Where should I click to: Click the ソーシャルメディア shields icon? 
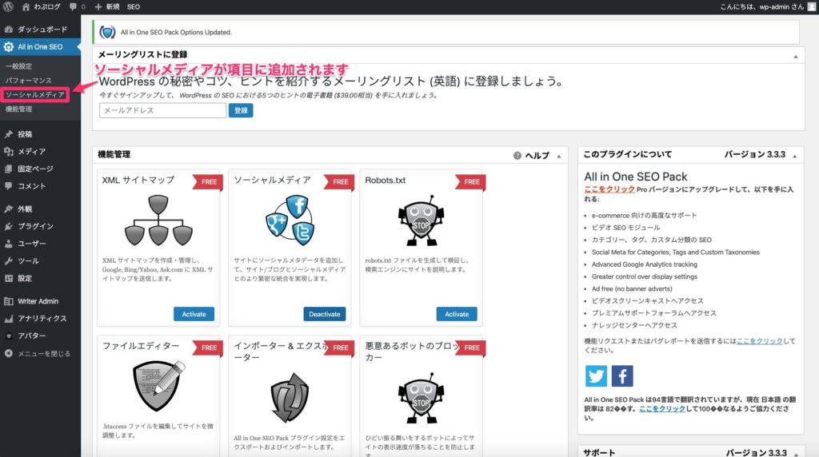point(290,221)
